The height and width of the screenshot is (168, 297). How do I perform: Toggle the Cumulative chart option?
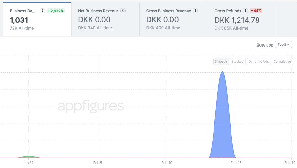282,61
